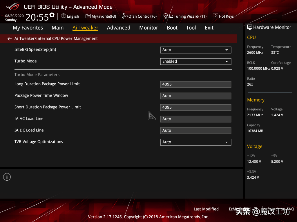Click +5V value 5.200 V

pyautogui.click(x=277, y=162)
